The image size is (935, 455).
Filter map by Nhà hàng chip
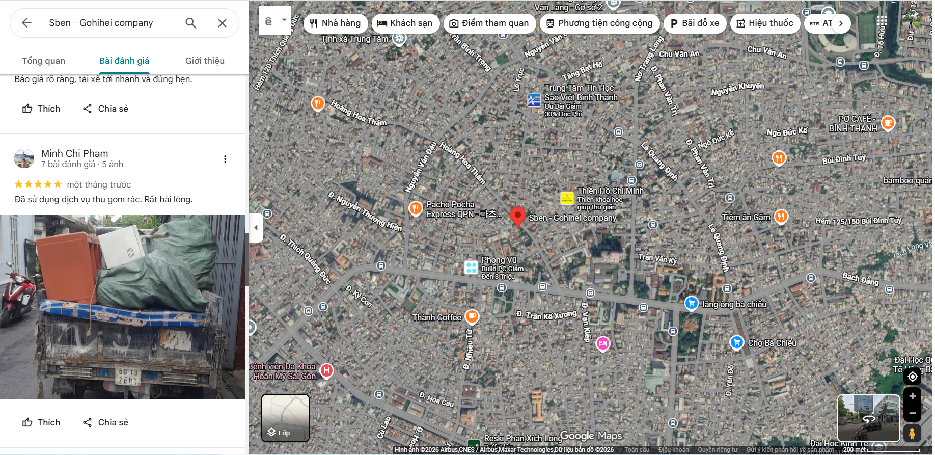pos(336,23)
